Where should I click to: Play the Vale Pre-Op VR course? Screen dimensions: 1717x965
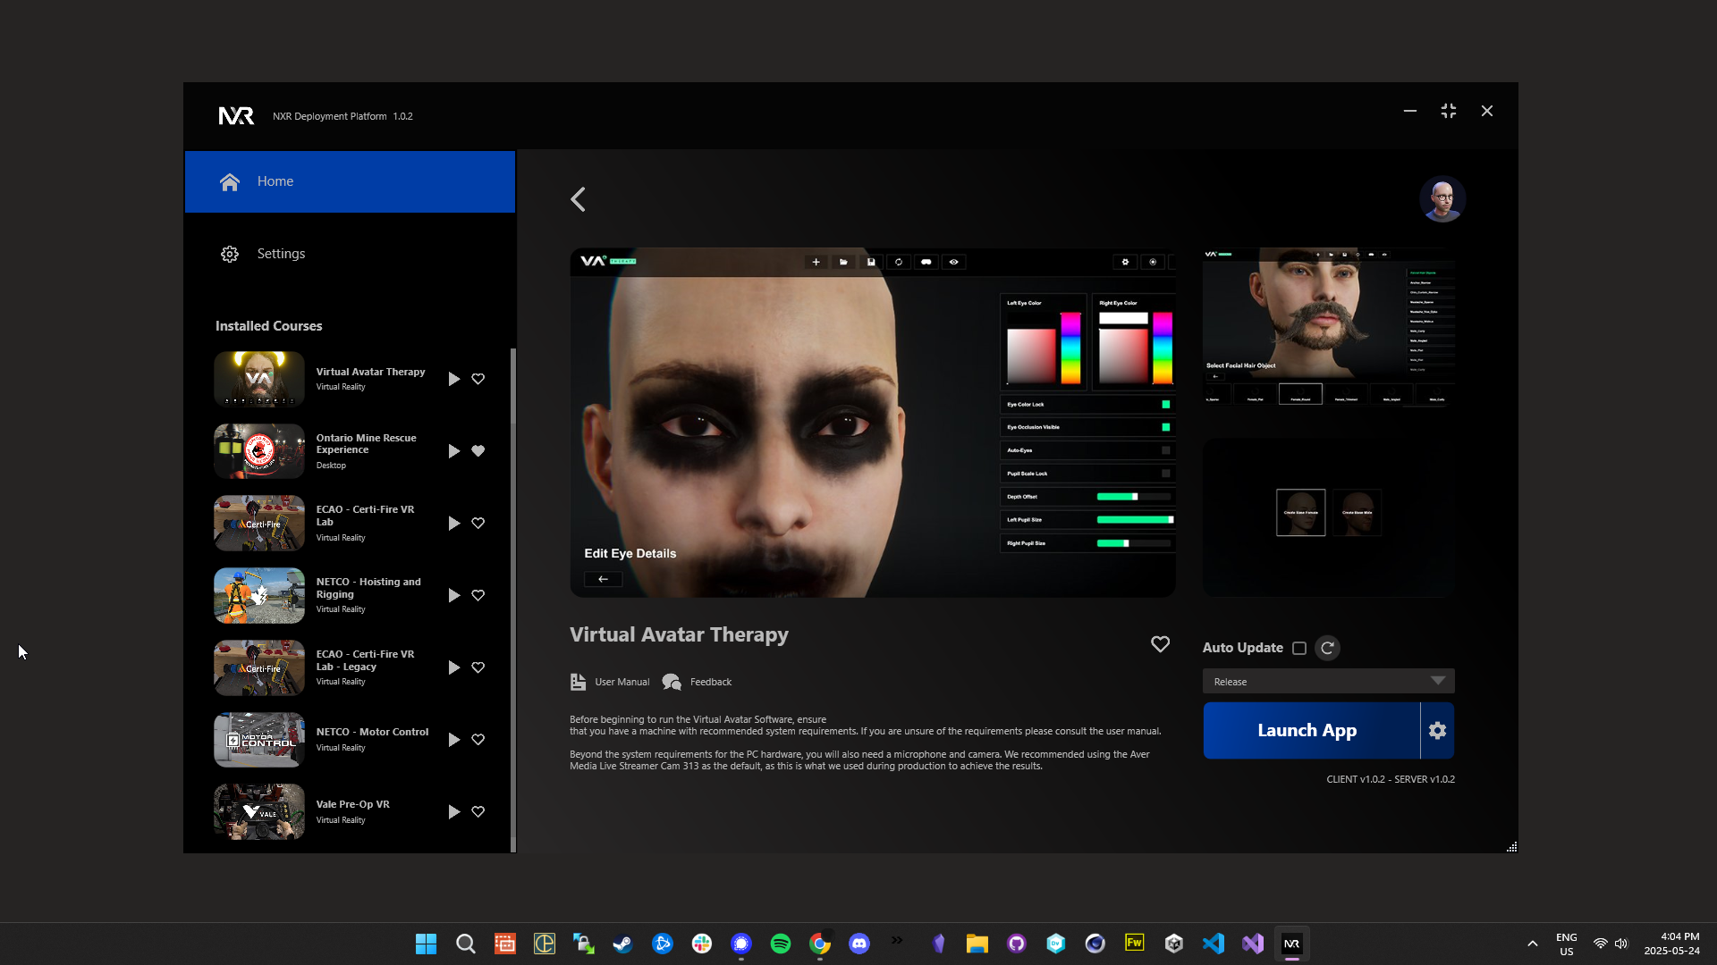[453, 812]
